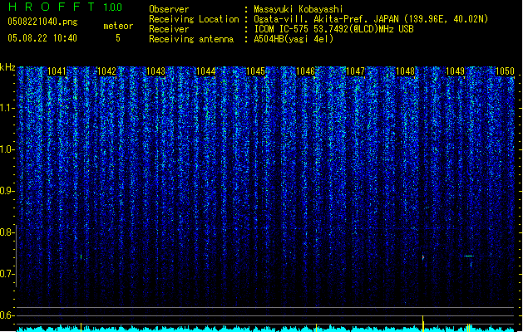Click the 1049 time marker
Image resolution: width=523 pixels, height=332 pixels.
coord(455,71)
